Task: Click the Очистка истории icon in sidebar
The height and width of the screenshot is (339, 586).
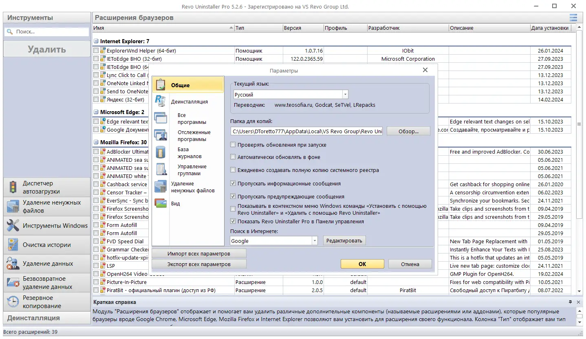Action: click(13, 244)
